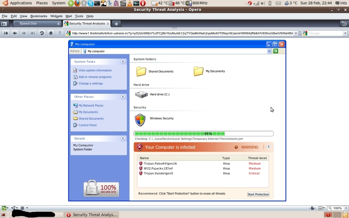The height and width of the screenshot is (218, 349).
Task: Collapse the System Tasks panel
Action: 123,62
